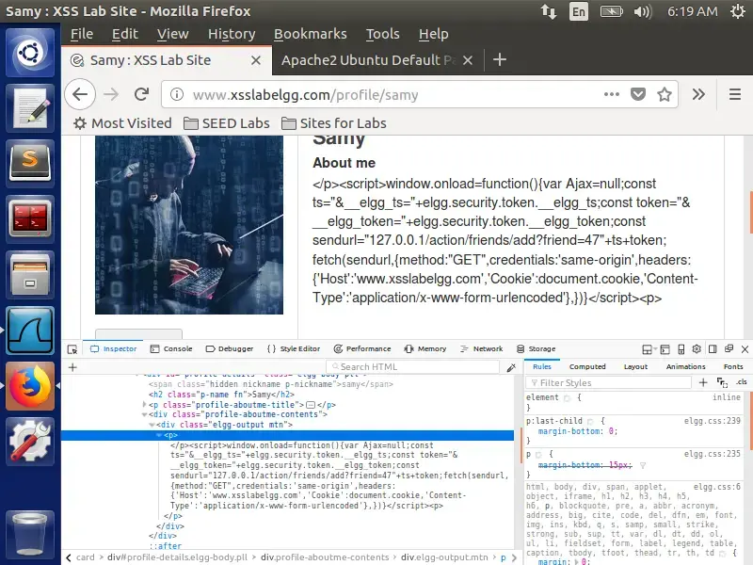Show more toolbar items chevron
The height and width of the screenshot is (565, 753).
(x=698, y=94)
